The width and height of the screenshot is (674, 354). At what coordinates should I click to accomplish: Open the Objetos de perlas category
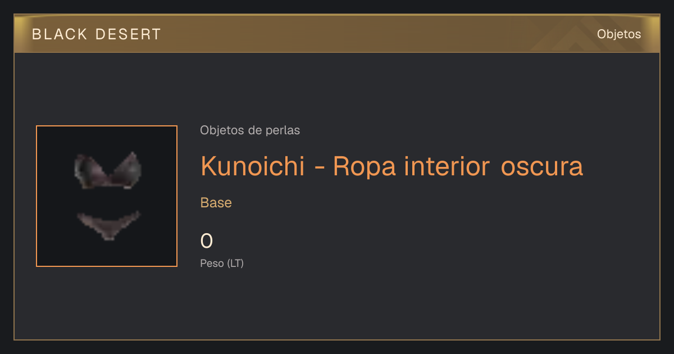(250, 130)
